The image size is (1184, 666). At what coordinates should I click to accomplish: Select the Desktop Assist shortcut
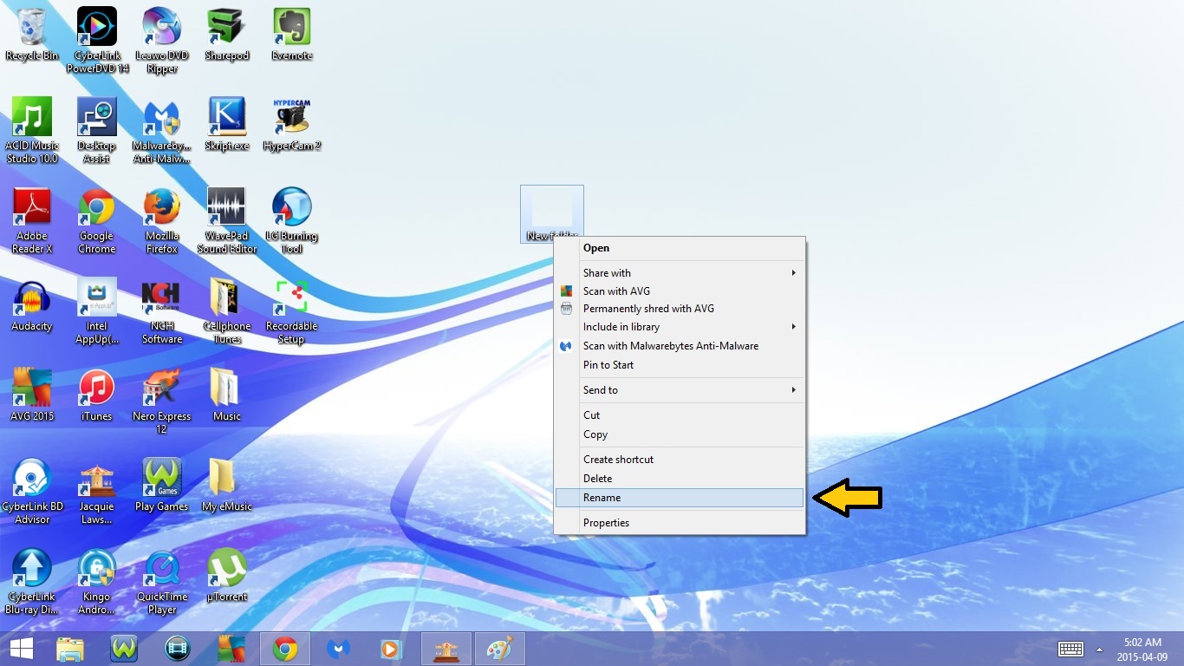point(97,130)
